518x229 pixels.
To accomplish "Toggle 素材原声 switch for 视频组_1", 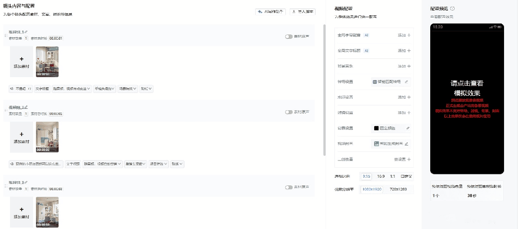I will pyautogui.click(x=289, y=36).
